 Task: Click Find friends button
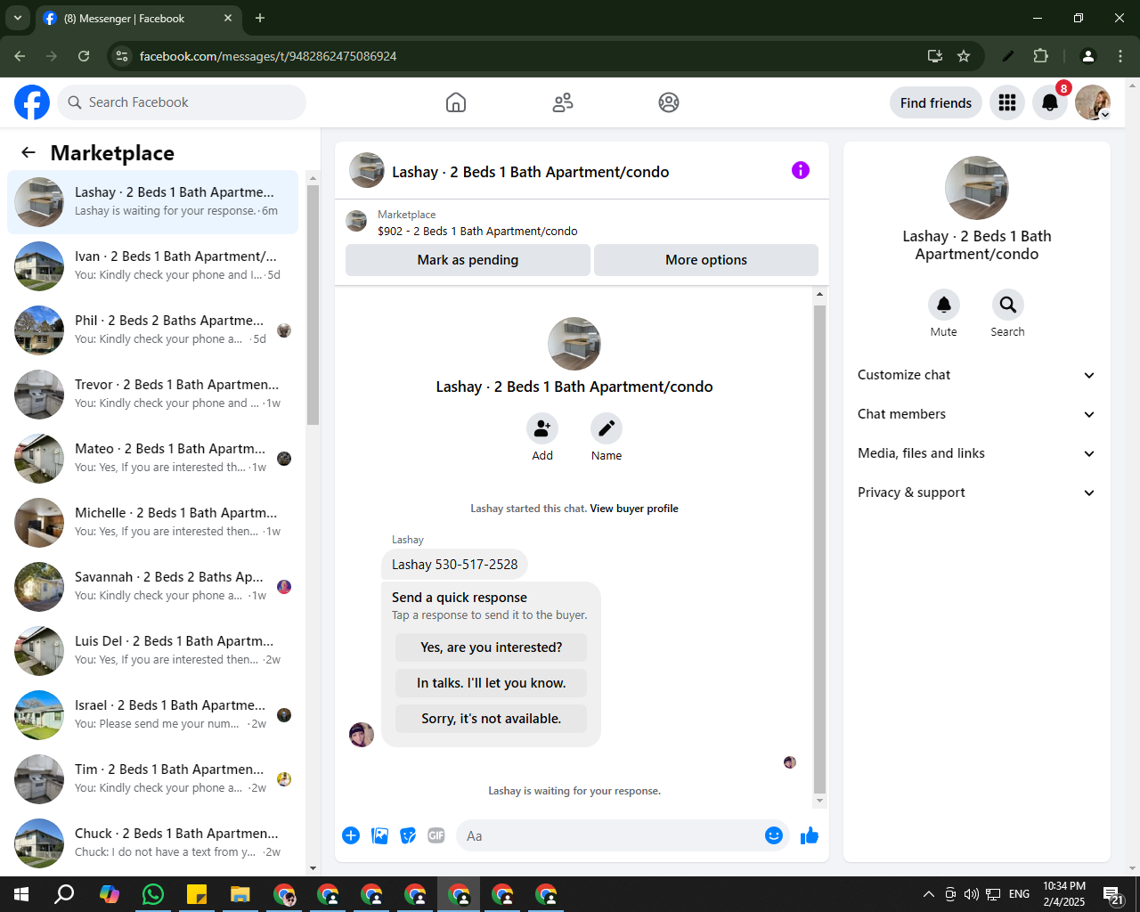pyautogui.click(x=936, y=102)
